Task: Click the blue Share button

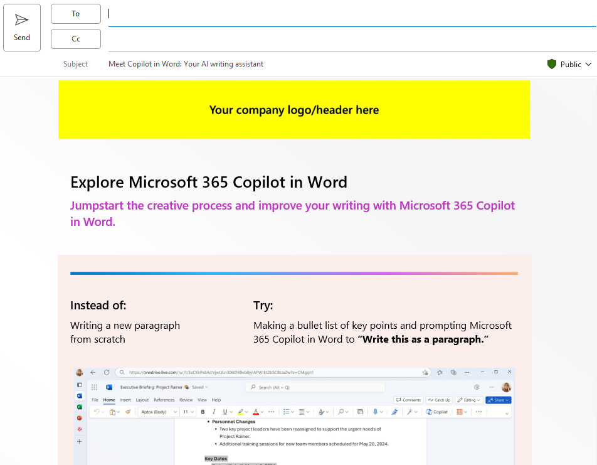Action: pyautogui.click(x=498, y=400)
